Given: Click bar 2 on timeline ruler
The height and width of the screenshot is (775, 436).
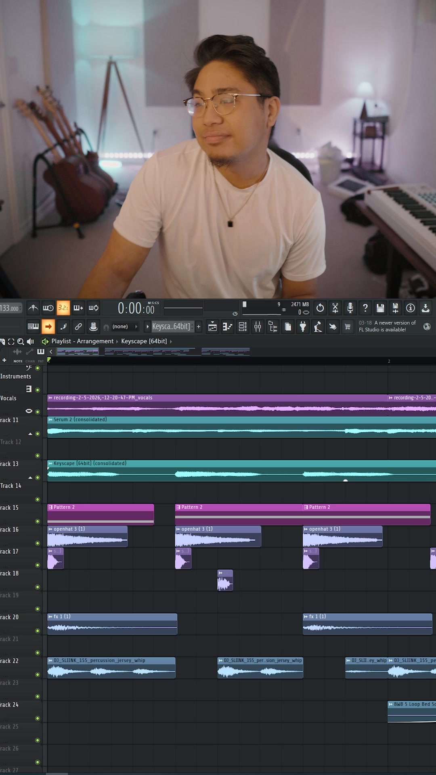Looking at the screenshot, I should 389,361.
